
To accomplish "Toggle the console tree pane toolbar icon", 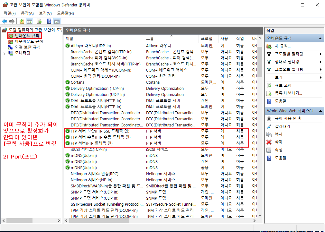I will tap(29, 21).
